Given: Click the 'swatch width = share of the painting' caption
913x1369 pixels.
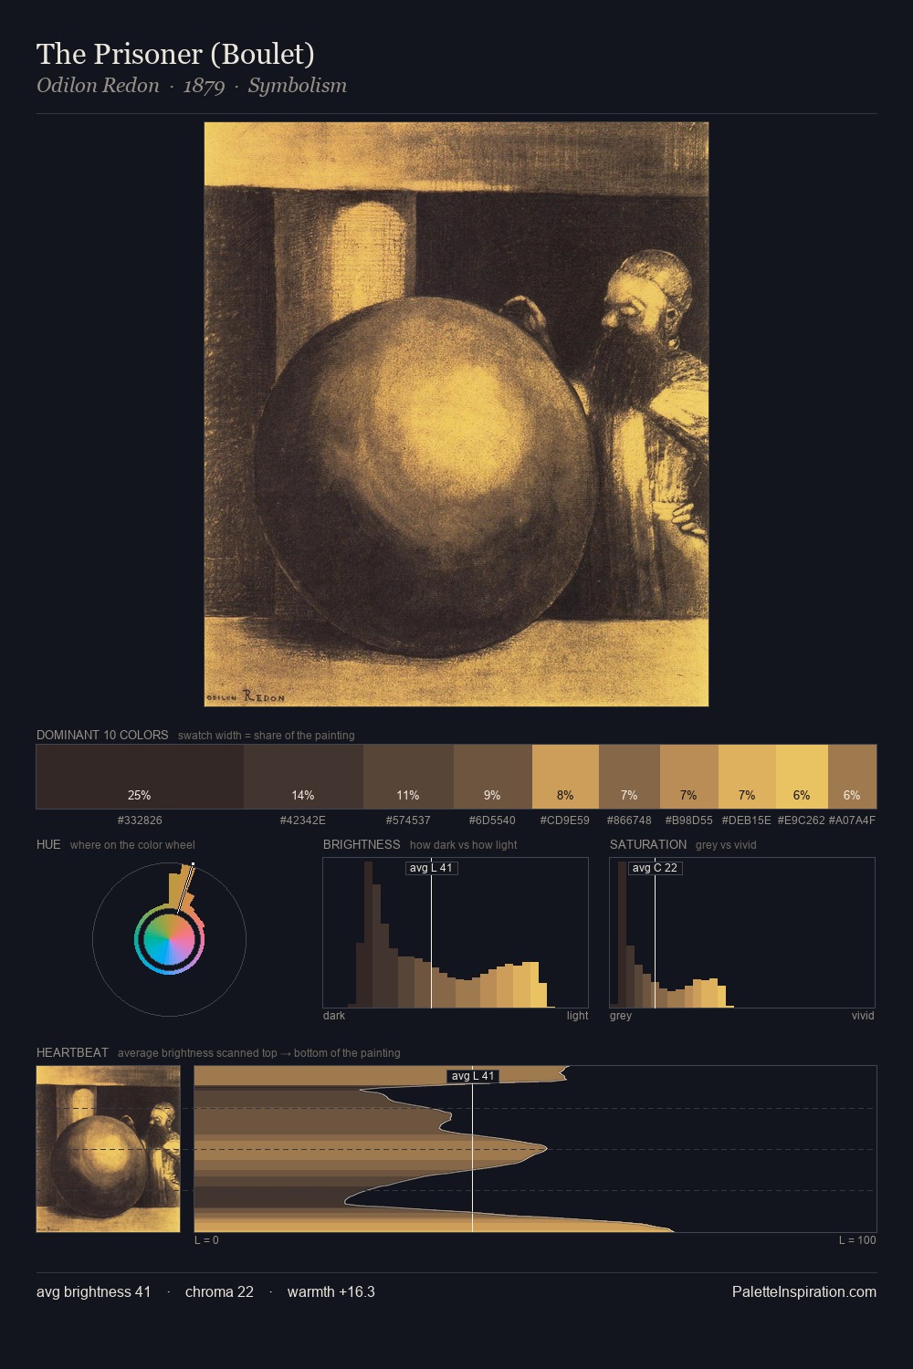Looking at the screenshot, I should 267,736.
